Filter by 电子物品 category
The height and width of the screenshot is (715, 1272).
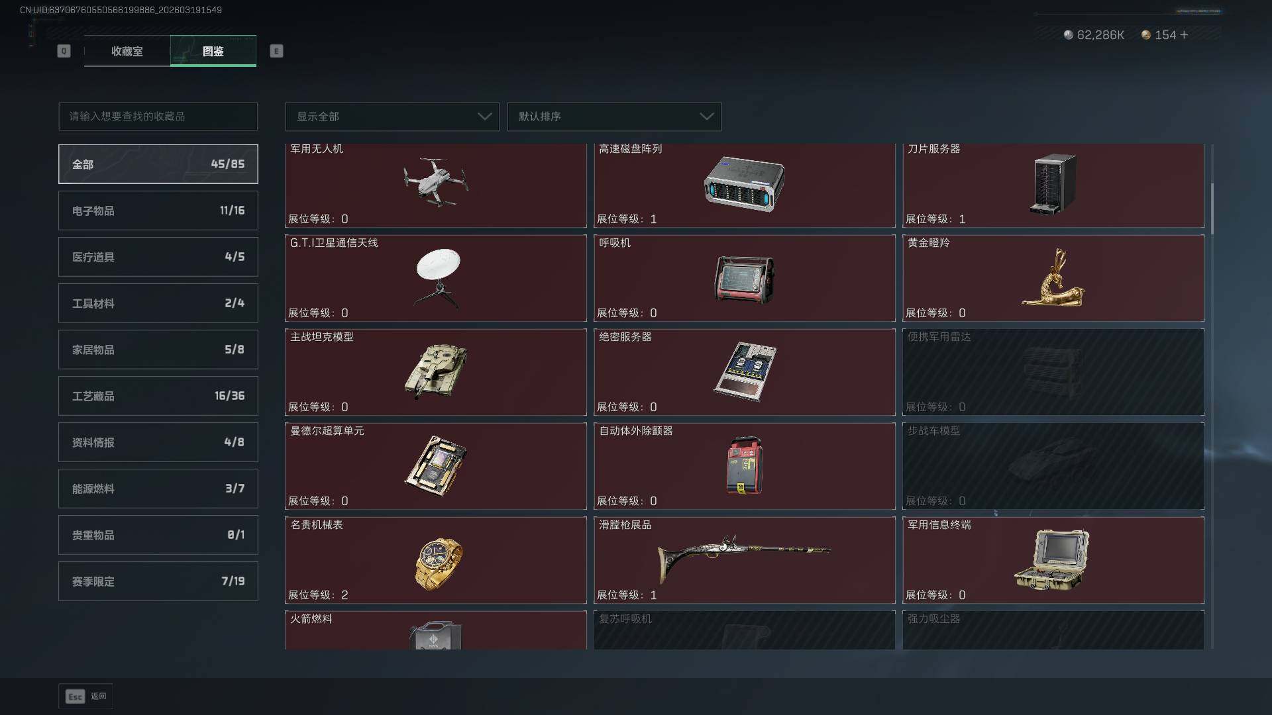pos(158,211)
